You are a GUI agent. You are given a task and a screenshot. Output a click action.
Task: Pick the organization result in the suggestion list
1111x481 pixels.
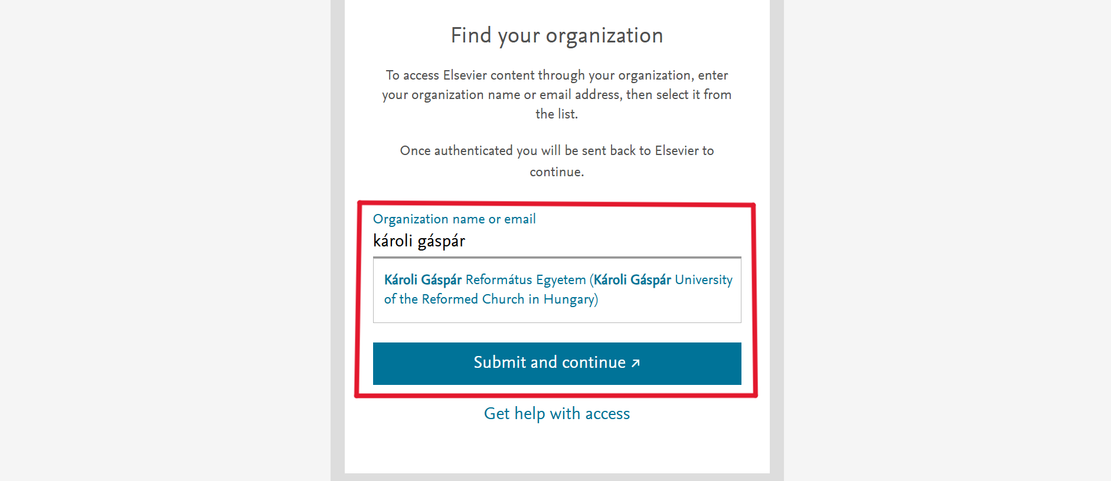pos(557,289)
